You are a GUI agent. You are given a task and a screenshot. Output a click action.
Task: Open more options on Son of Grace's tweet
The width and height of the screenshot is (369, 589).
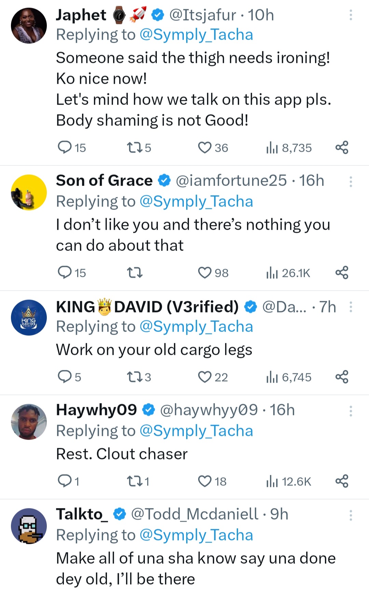click(x=351, y=182)
